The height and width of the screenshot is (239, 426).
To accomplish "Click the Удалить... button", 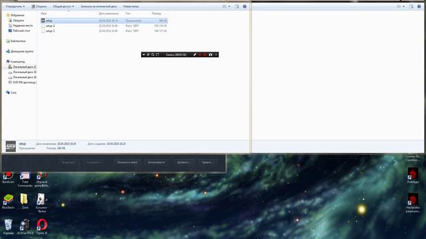I will (208, 162).
